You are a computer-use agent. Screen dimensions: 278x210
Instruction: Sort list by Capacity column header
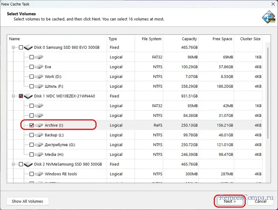click(189, 39)
